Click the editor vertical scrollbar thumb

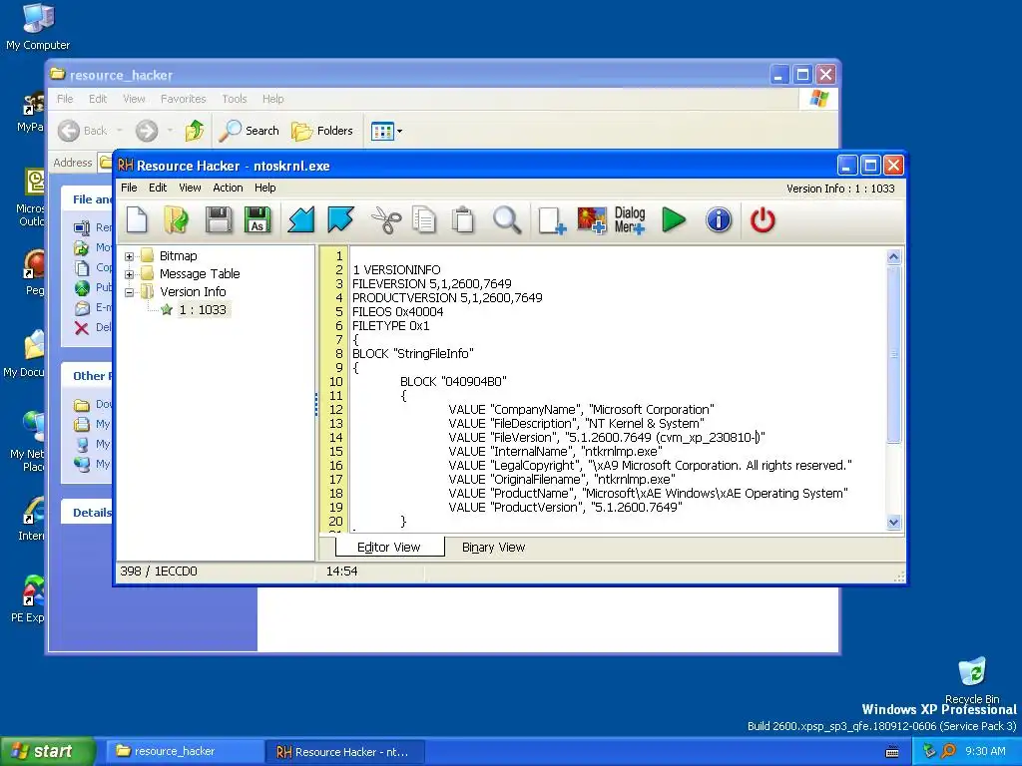pyautogui.click(x=893, y=354)
